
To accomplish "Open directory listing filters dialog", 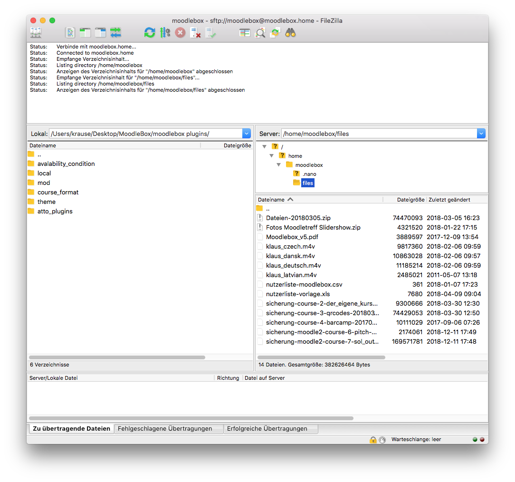I will 245,33.
